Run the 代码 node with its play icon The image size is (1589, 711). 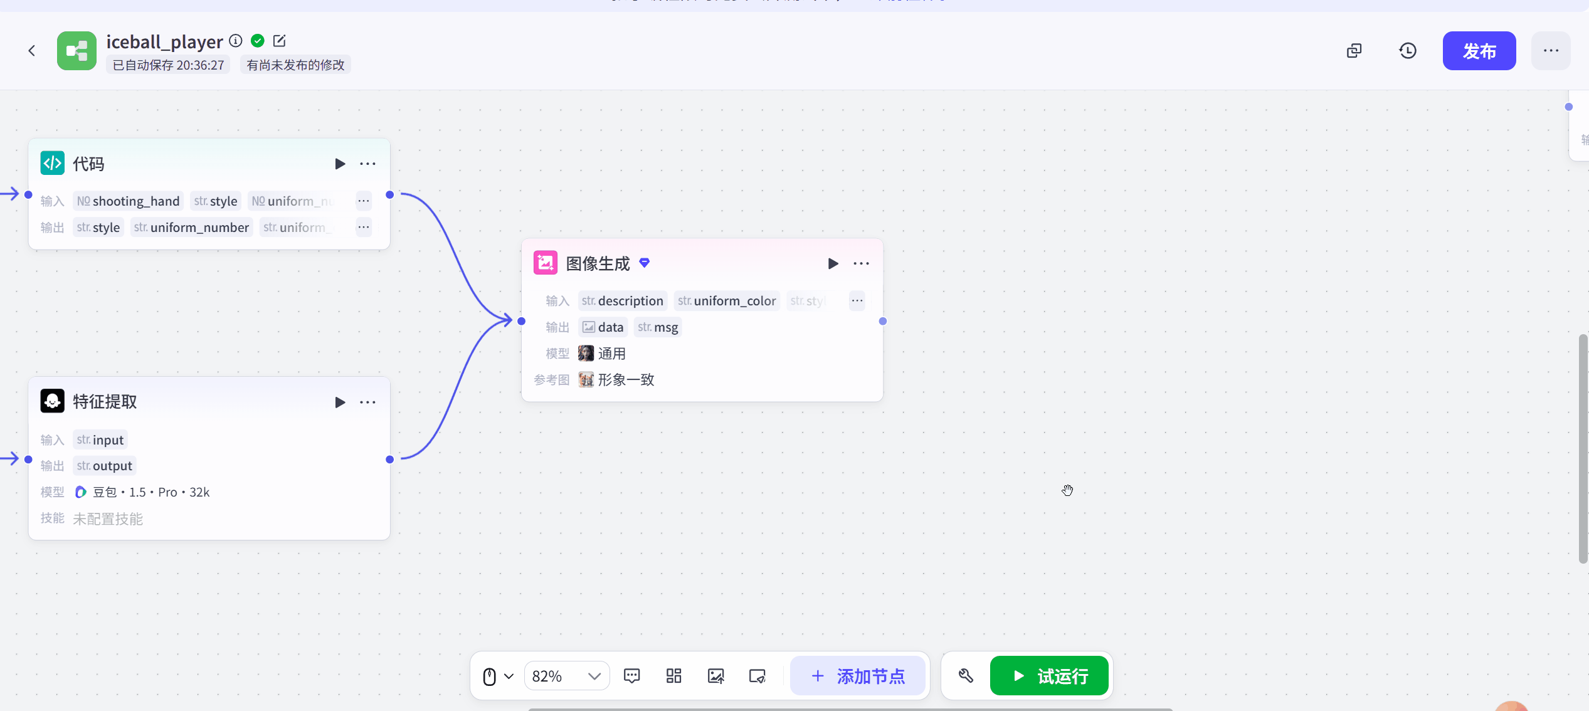coord(340,164)
